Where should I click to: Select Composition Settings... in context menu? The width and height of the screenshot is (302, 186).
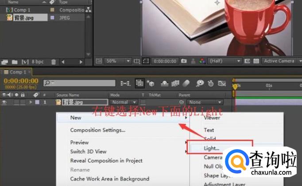[x=97, y=130]
